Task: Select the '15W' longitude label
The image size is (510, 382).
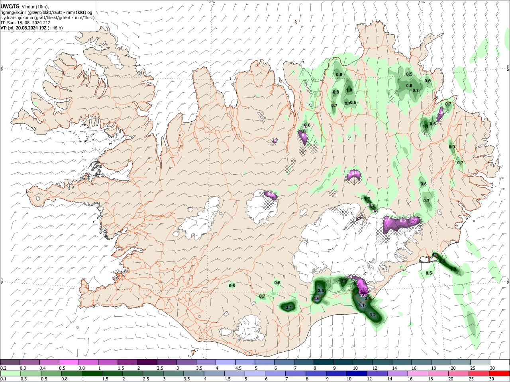Action: click(422, 2)
